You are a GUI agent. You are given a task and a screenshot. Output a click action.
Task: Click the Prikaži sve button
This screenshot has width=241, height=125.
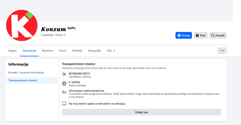click(x=141, y=112)
